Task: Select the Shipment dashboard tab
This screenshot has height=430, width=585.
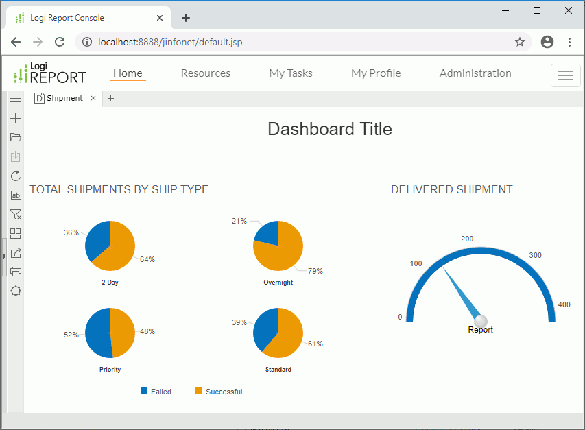Action: (x=64, y=98)
